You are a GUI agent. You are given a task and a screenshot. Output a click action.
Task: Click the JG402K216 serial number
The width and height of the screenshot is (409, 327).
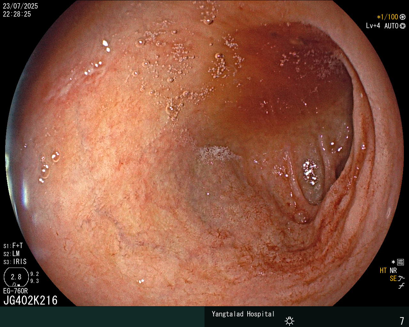[30, 300]
